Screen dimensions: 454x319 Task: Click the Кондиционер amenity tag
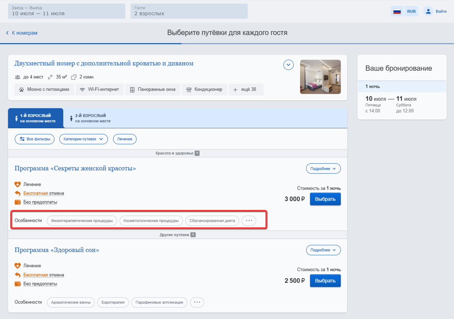204,89
